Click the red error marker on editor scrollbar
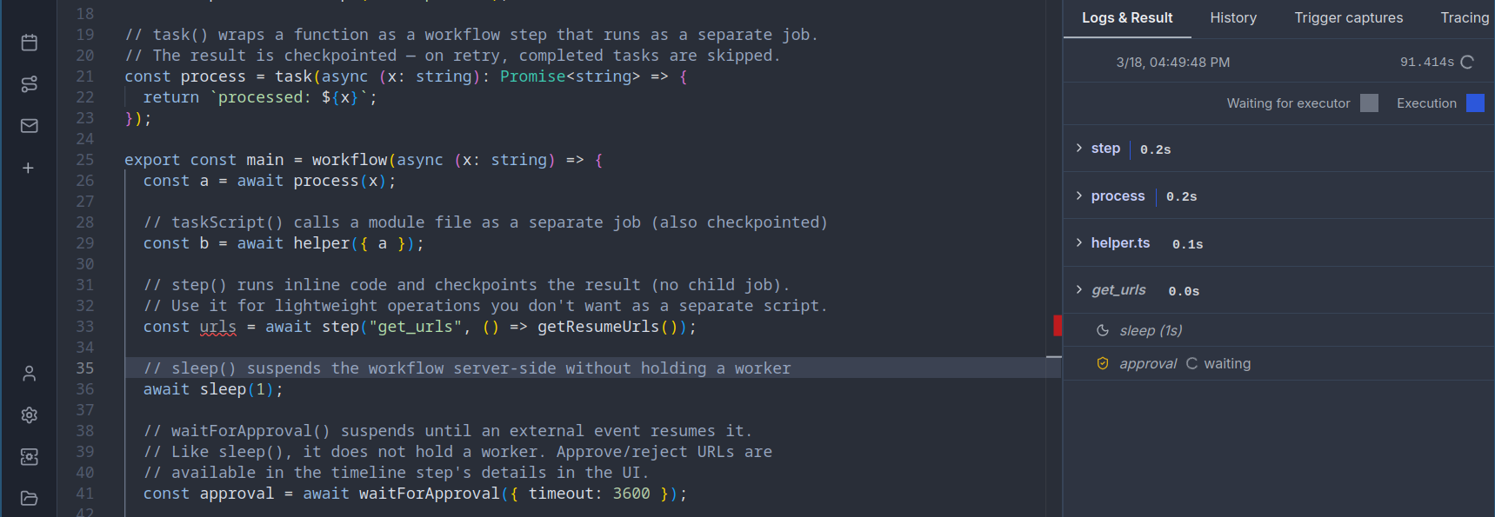The width and height of the screenshot is (1495, 517). tap(1058, 326)
